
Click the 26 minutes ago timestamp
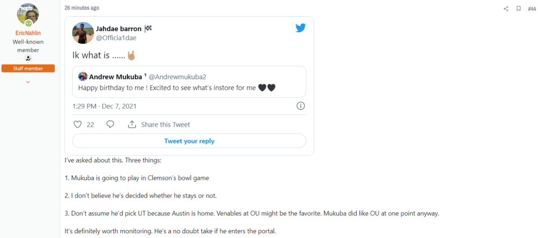[82, 8]
